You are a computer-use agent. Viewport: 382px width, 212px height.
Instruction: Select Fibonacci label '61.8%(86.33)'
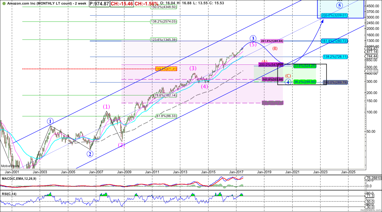click(x=166, y=116)
